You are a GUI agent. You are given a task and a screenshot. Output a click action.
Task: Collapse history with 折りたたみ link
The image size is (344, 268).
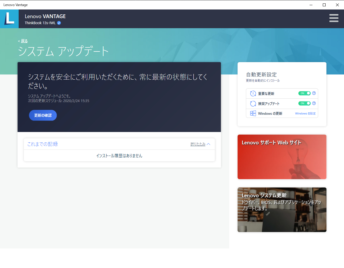[x=198, y=144]
